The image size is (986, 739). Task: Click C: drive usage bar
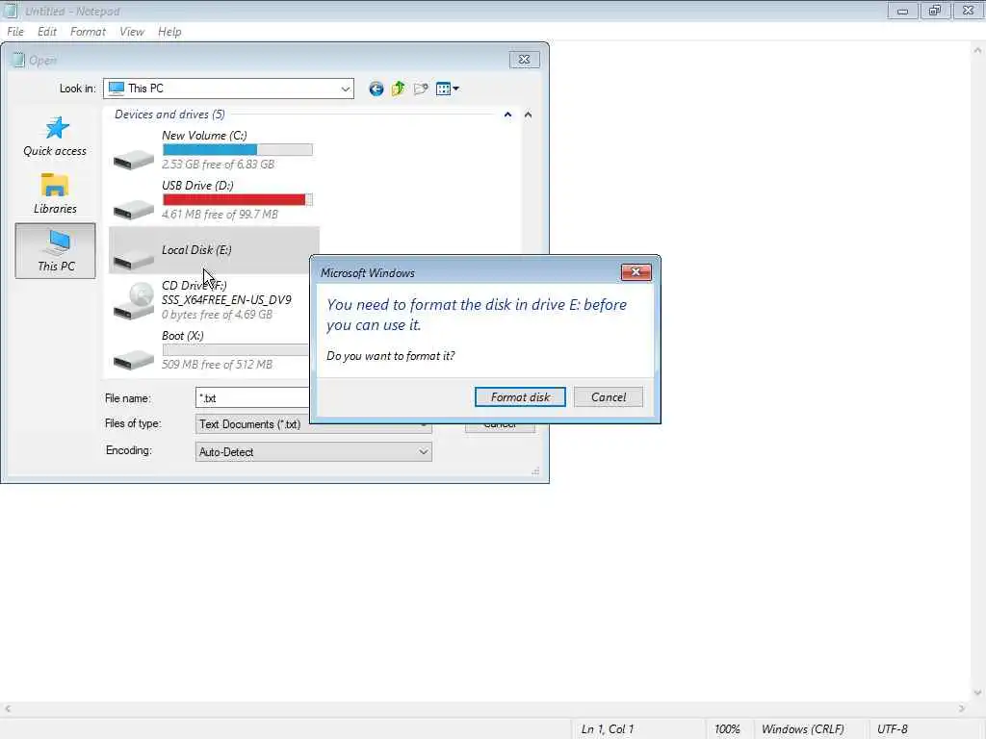237,149
